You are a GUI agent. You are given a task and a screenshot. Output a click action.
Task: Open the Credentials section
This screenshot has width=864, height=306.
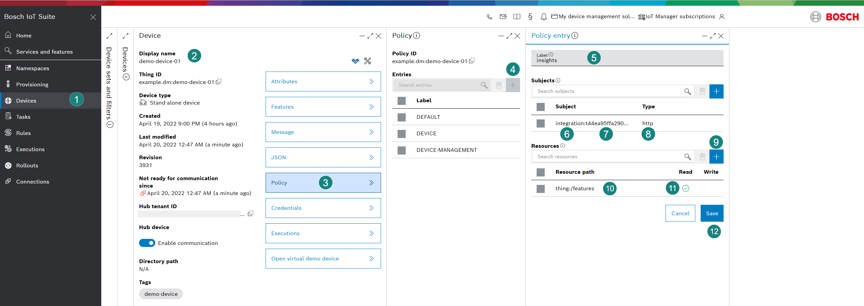[323, 208]
